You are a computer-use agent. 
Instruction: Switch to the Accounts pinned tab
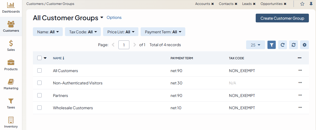[x=203, y=4]
